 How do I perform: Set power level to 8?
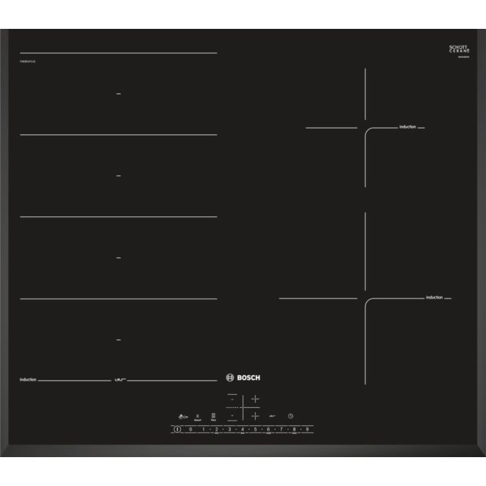tap(294, 429)
